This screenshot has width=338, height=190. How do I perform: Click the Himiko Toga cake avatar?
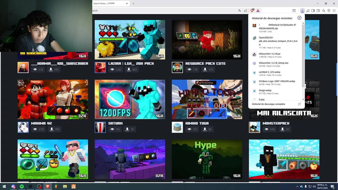(x=177, y=127)
